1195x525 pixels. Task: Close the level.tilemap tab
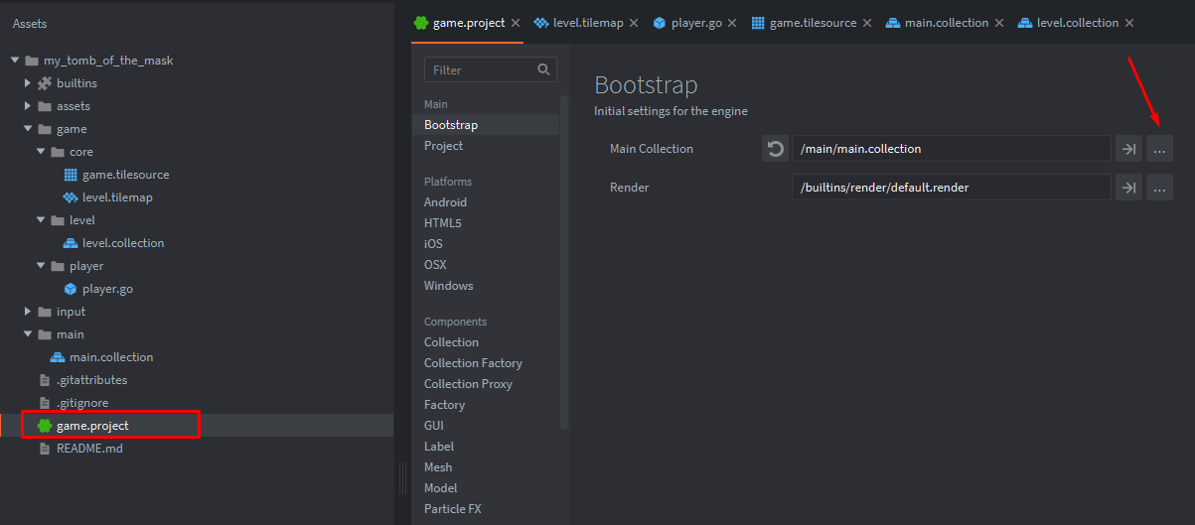click(634, 23)
